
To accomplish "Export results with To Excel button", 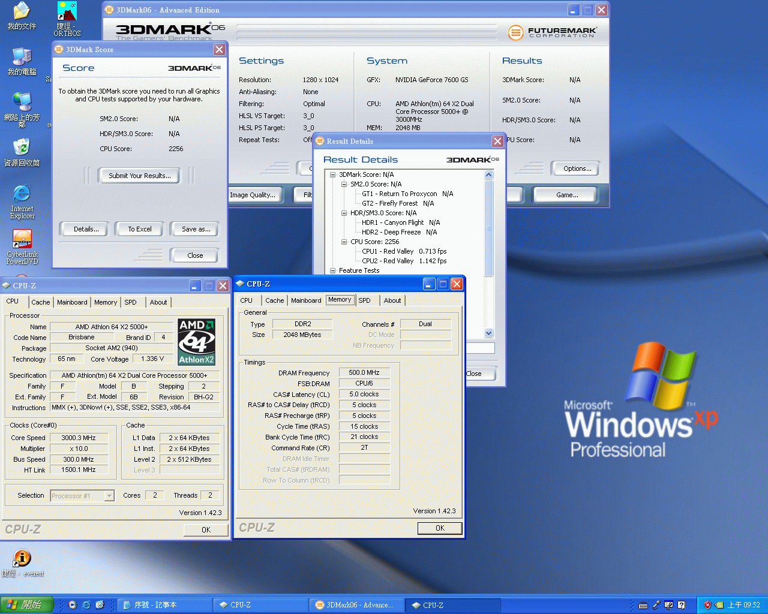I will click(x=139, y=229).
